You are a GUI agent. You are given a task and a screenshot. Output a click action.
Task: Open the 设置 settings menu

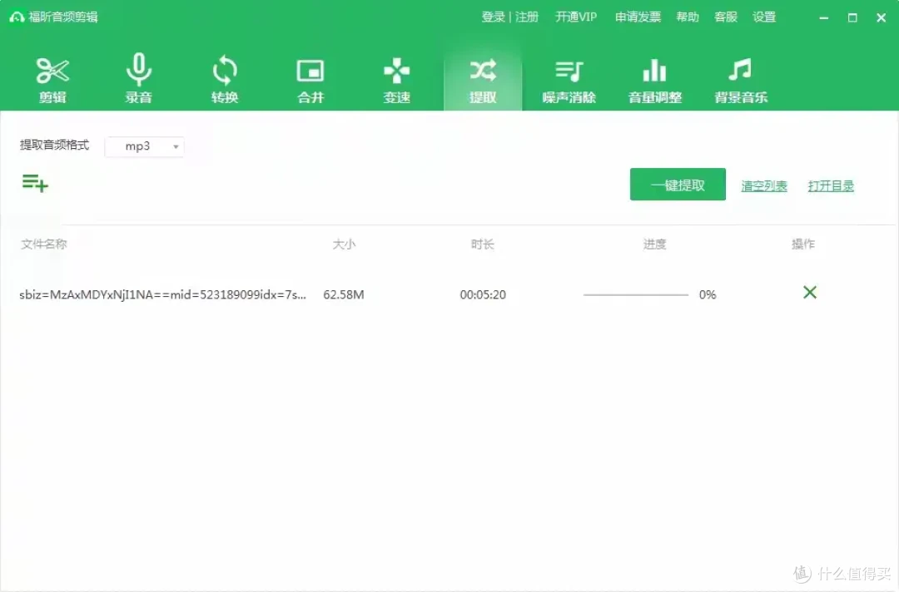(x=764, y=17)
